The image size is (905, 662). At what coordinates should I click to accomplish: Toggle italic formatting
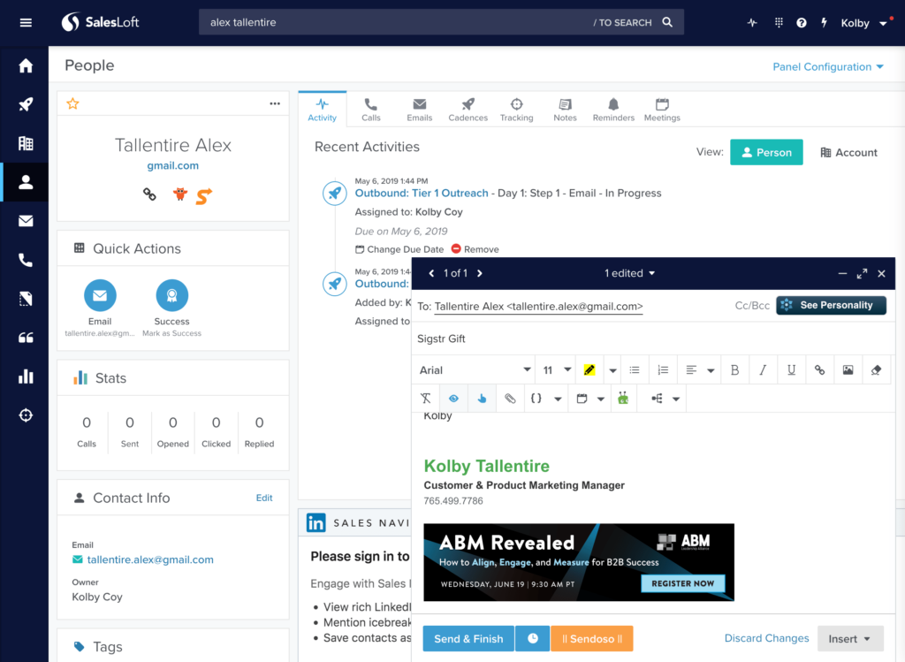[763, 370]
